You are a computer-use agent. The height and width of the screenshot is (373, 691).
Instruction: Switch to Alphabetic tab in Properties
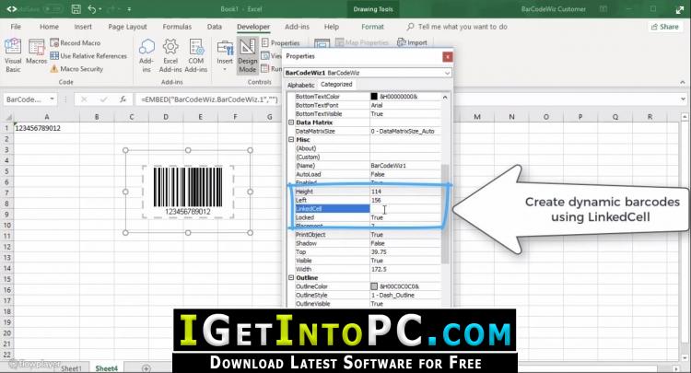[x=301, y=85]
